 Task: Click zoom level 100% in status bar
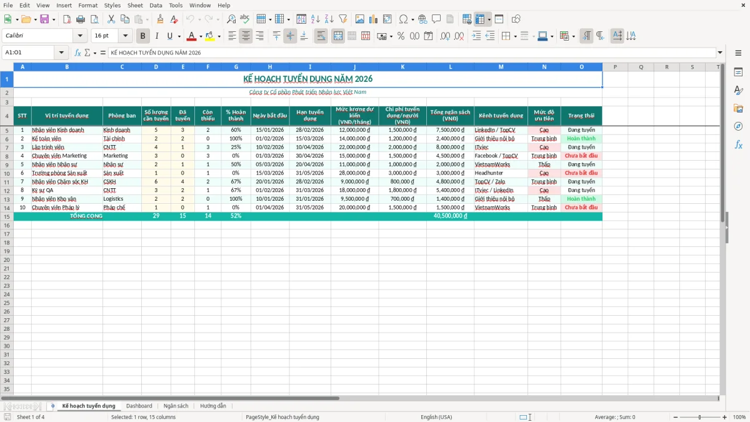pos(739,417)
